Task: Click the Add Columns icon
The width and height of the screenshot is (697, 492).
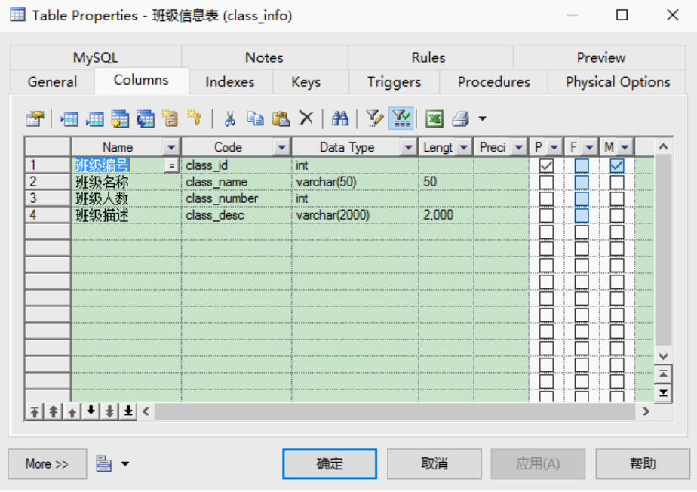Action: click(x=120, y=118)
